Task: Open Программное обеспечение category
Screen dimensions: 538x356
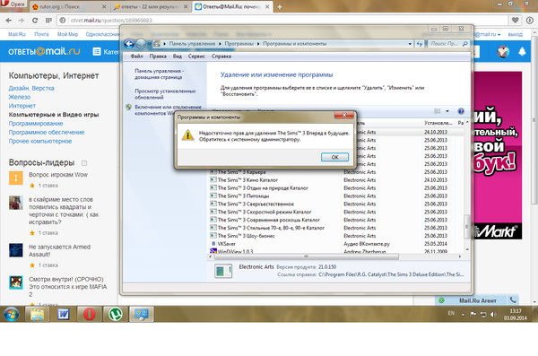Action: (47, 132)
